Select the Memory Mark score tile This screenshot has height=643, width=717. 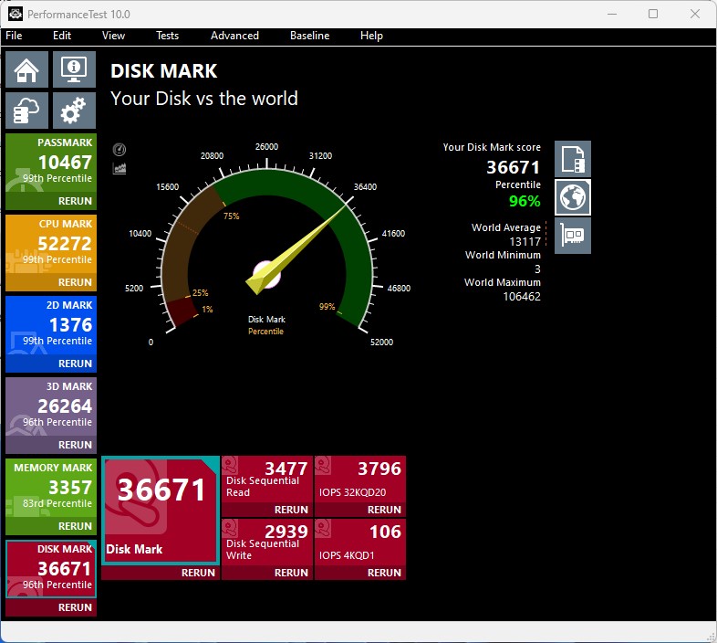click(x=51, y=488)
